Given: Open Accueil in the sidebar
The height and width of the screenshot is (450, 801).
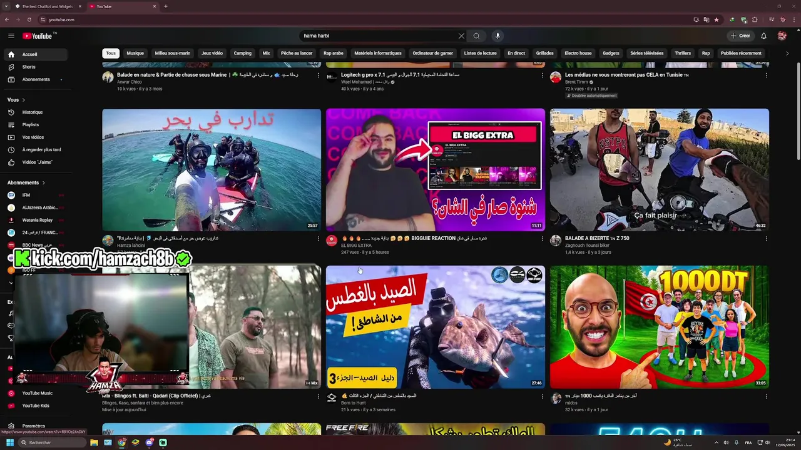Looking at the screenshot, I should point(34,54).
